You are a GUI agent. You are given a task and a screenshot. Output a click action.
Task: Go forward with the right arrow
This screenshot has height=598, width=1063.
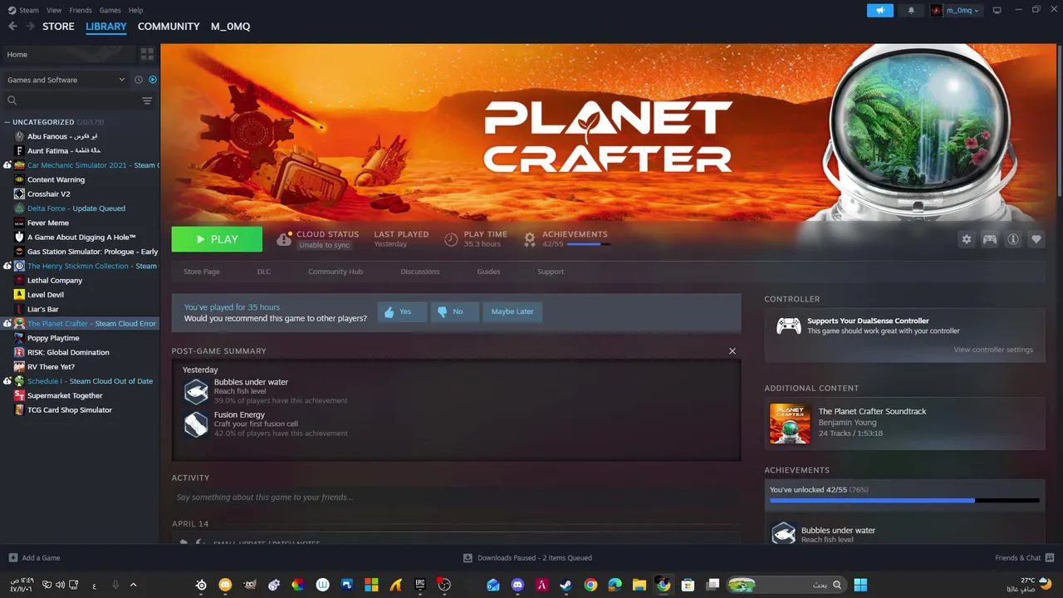30,27
